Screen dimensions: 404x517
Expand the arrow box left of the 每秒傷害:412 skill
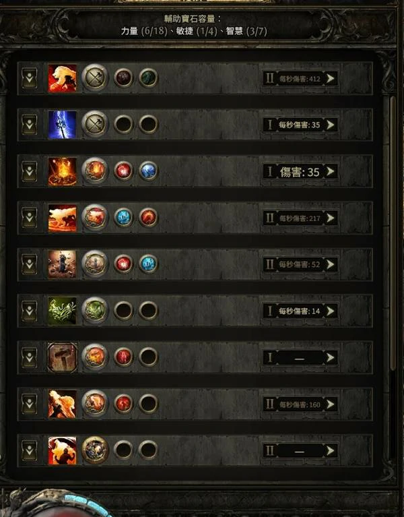[x=30, y=78]
